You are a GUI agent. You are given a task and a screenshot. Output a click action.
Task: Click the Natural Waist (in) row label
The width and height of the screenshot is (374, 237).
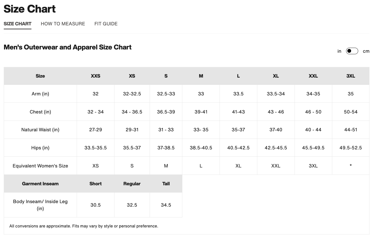40,130
